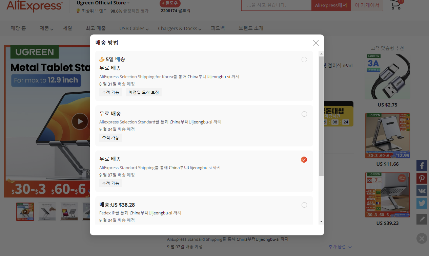The height and width of the screenshot is (256, 429).
Task: Click the search input field
Action: pos(277,5)
